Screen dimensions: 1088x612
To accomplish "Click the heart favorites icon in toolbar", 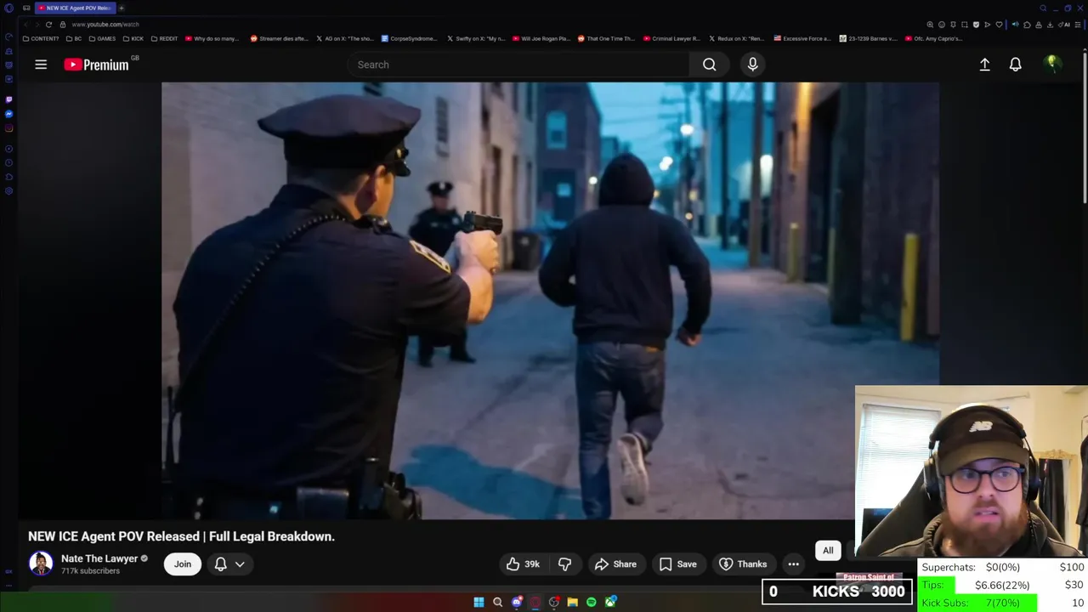I will 999,25.
